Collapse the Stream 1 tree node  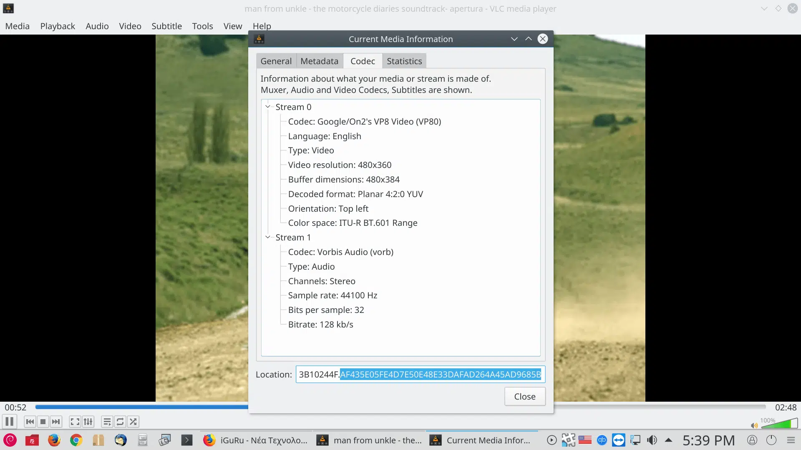pos(268,237)
